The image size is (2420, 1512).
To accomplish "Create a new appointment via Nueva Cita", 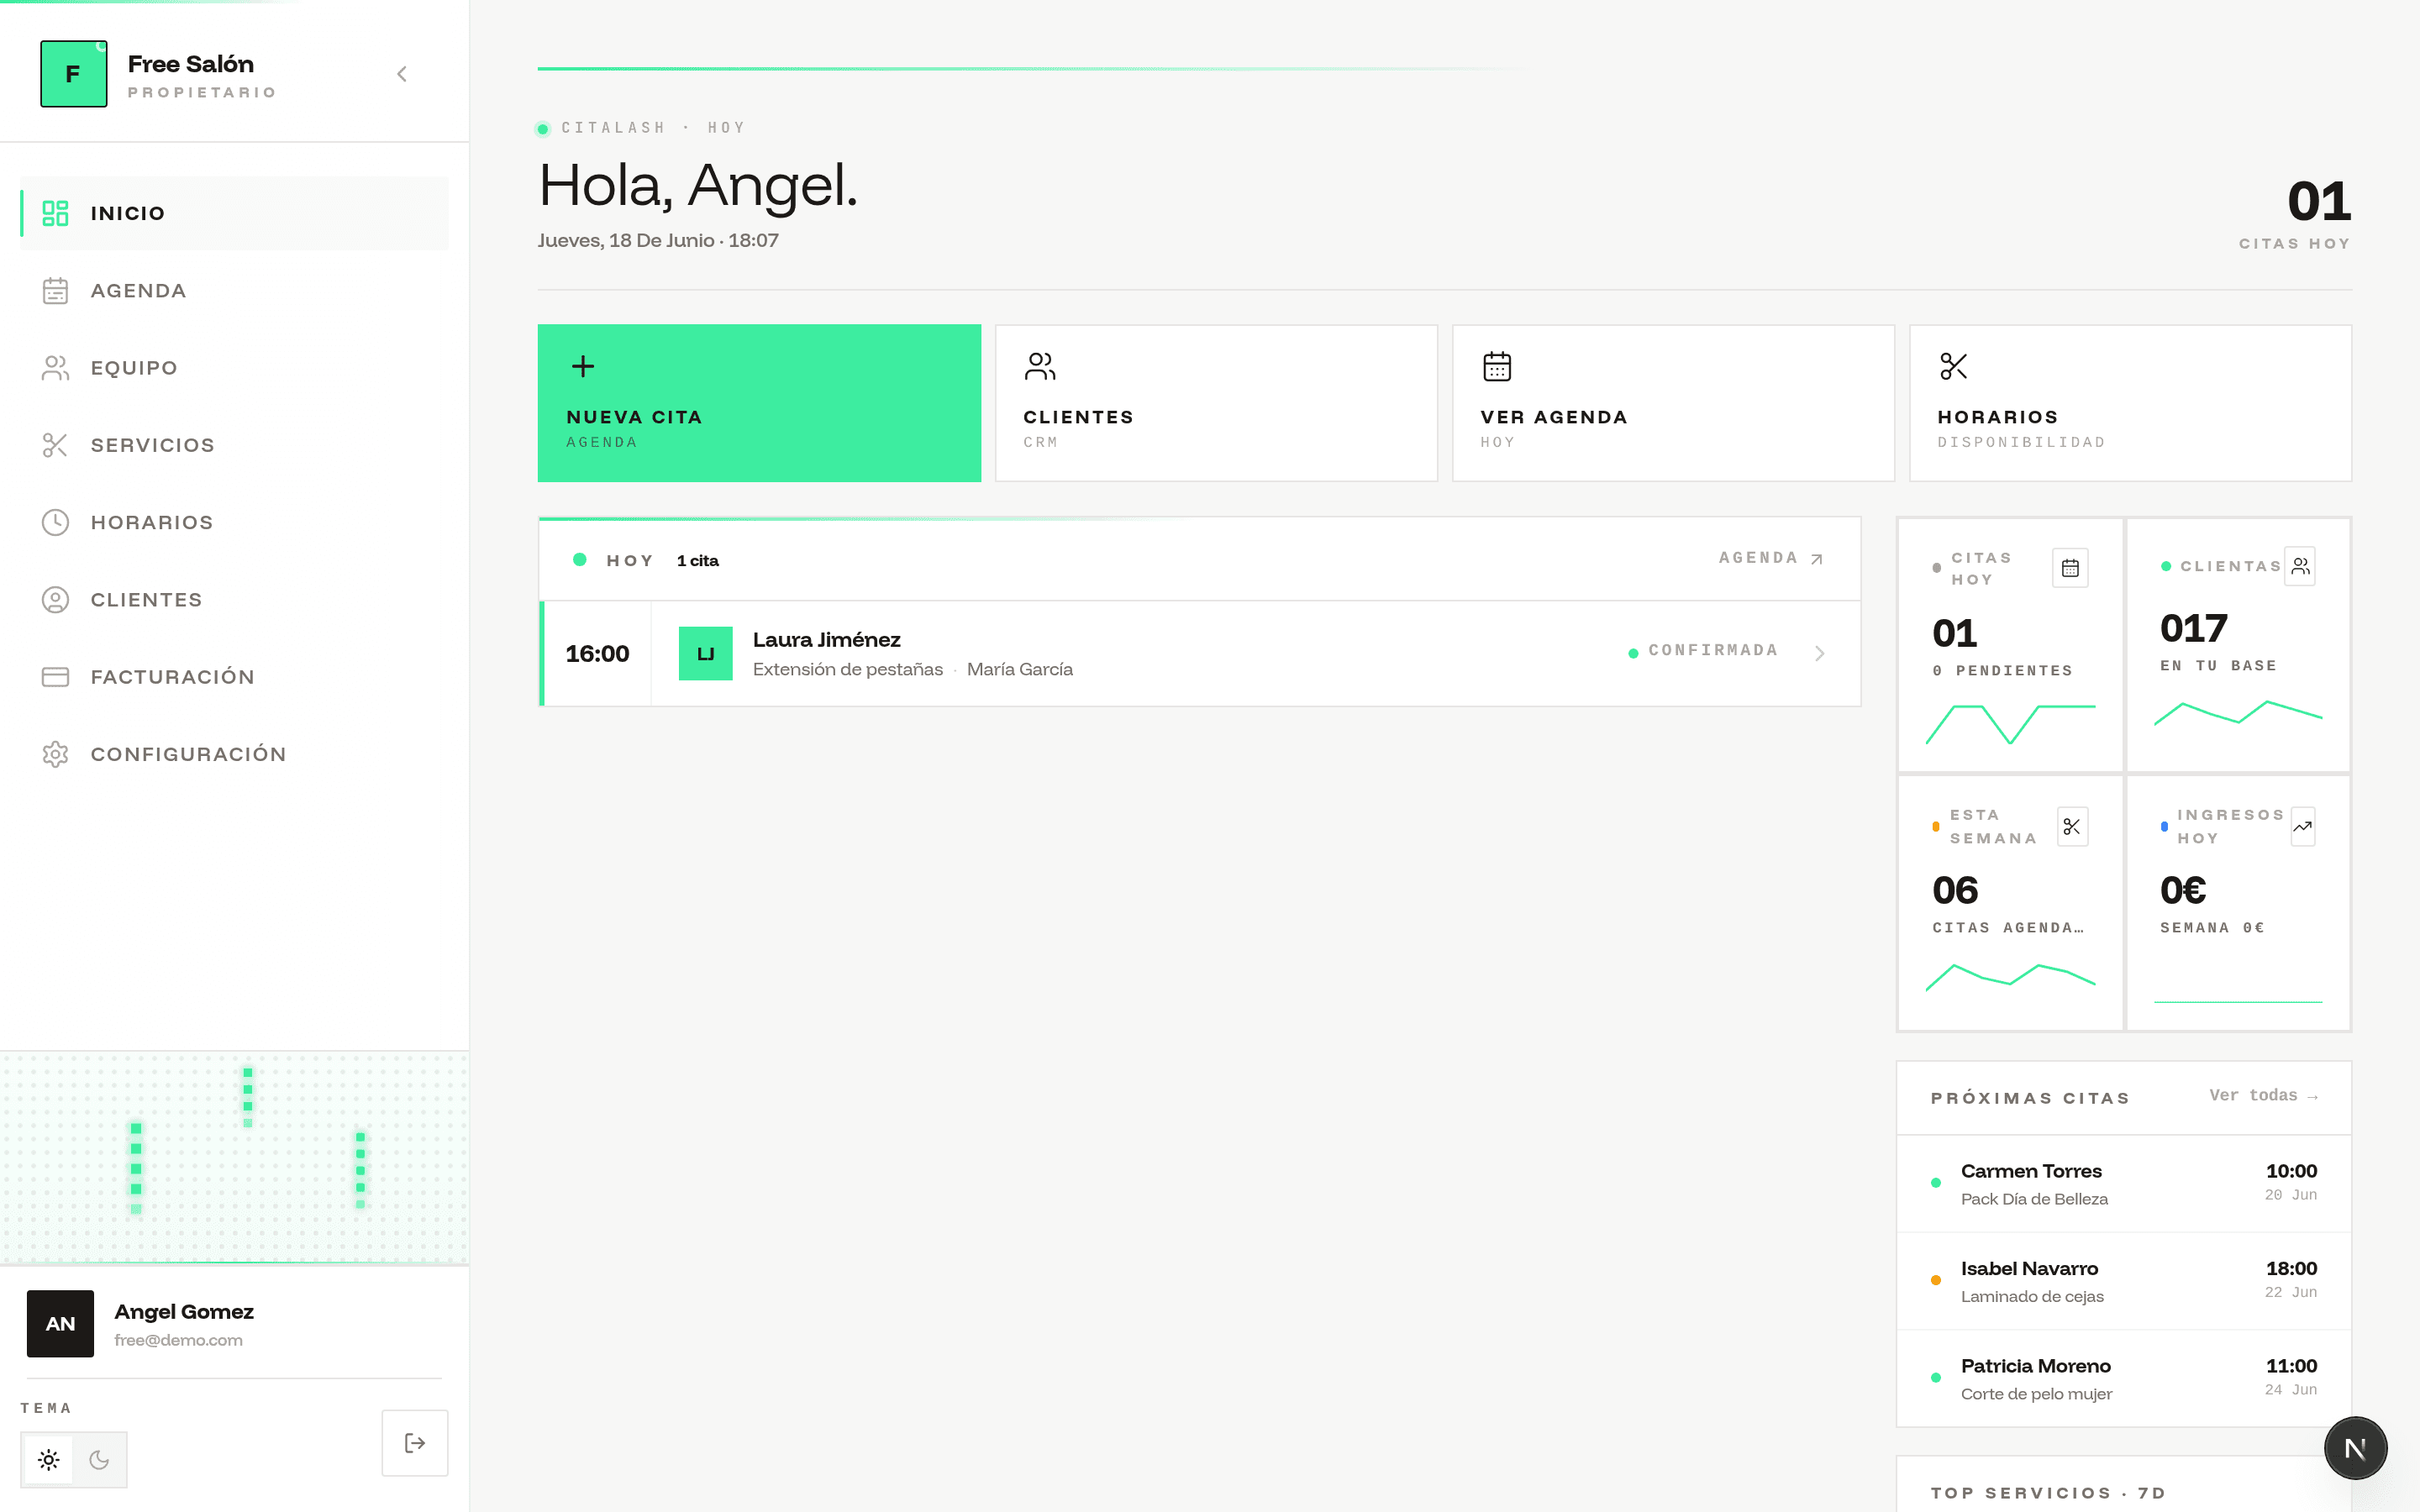I will pos(759,403).
